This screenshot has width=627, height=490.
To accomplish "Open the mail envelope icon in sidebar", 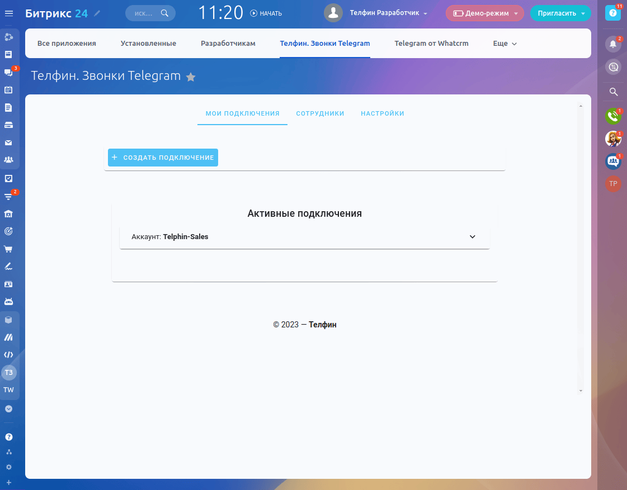I will pyautogui.click(x=8, y=142).
